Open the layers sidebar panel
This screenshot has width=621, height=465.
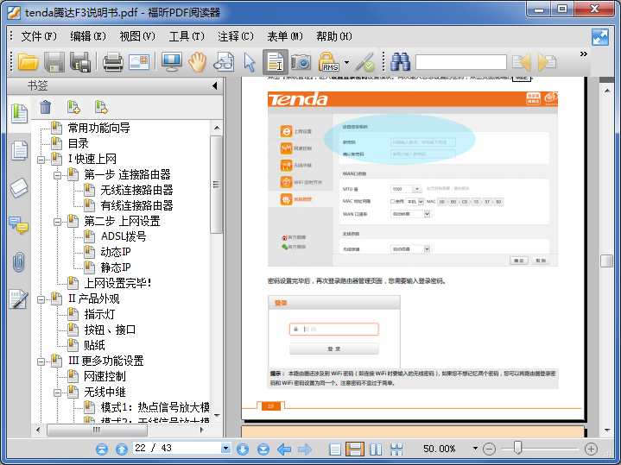(19, 187)
